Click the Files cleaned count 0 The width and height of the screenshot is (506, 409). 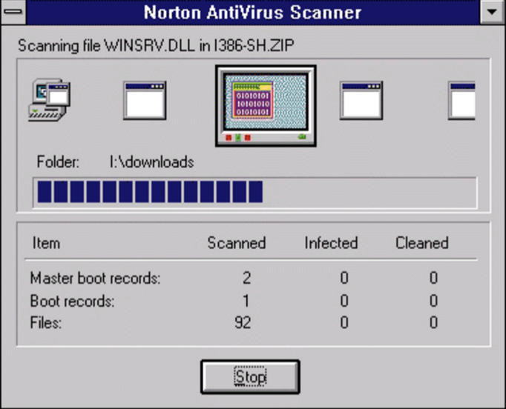434,322
